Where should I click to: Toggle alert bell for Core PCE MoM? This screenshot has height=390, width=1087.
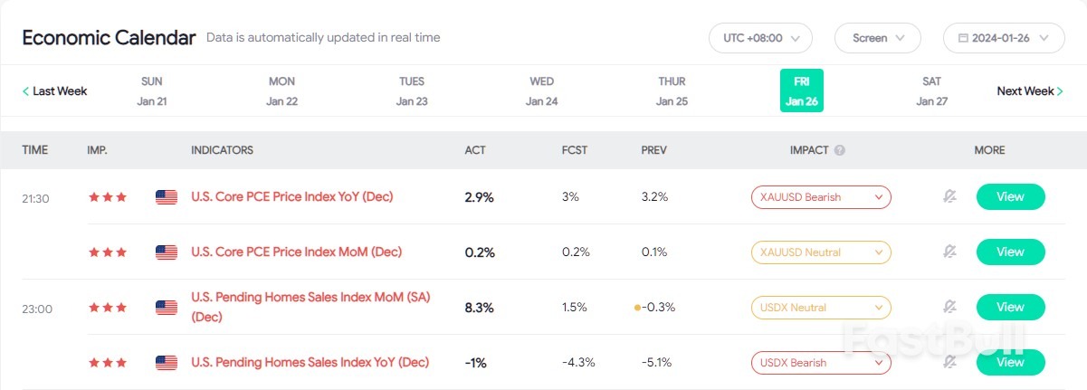[949, 252]
